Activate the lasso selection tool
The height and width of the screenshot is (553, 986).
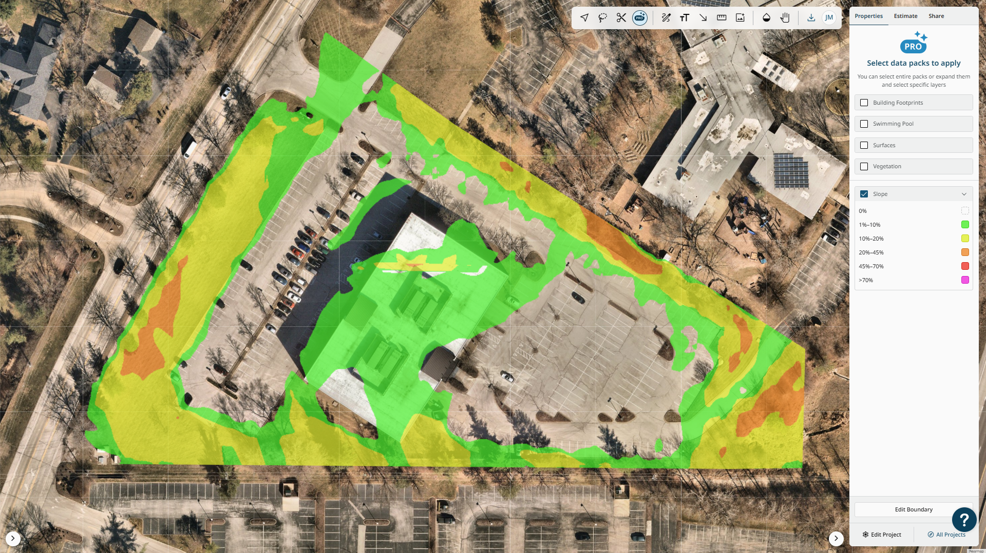tap(602, 17)
